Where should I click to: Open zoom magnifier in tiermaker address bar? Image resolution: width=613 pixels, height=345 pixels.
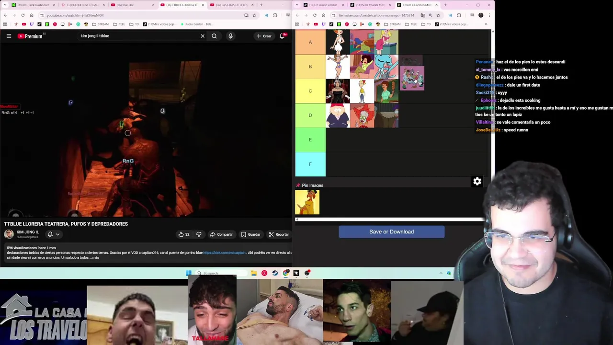(430, 15)
